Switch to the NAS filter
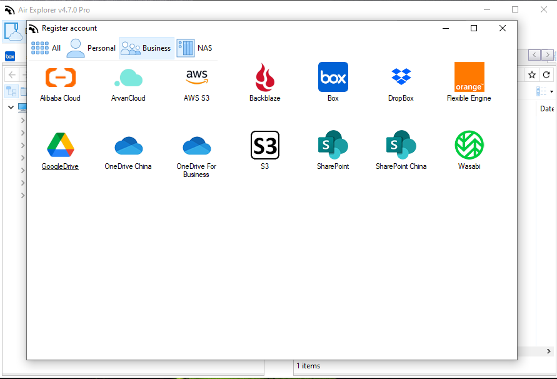 (x=195, y=48)
